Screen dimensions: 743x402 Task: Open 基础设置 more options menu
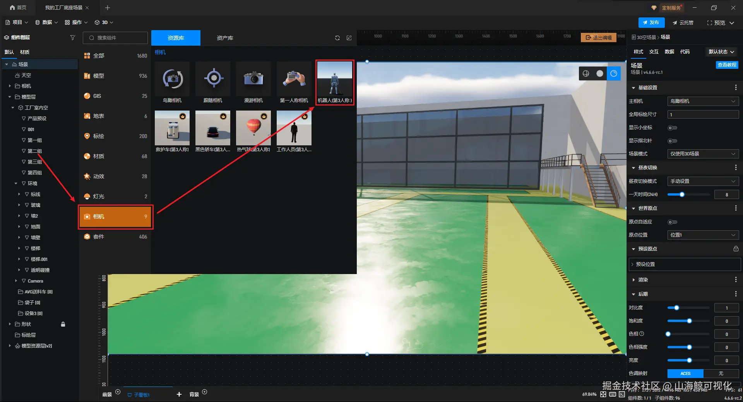(736, 88)
